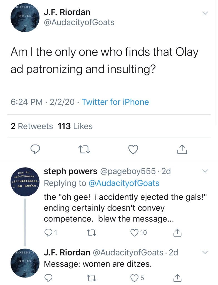Open the Twitter for iPhone link
The height and width of the screenshot is (285, 218).
pyautogui.click(x=115, y=102)
